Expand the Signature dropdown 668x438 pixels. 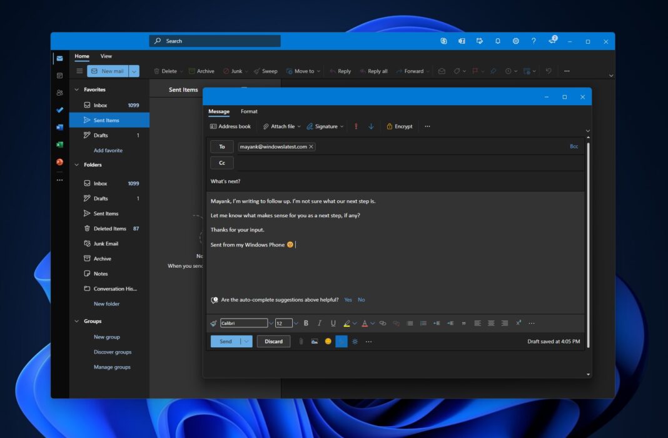(341, 126)
